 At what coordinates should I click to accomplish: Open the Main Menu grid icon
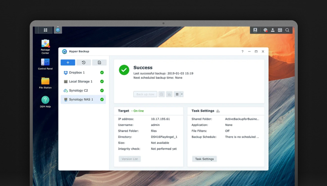[45, 30]
